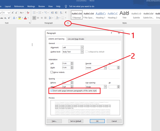Toggle Collapsed by default checkbox
This screenshot has height=131, width=160.
click(x=87, y=51)
